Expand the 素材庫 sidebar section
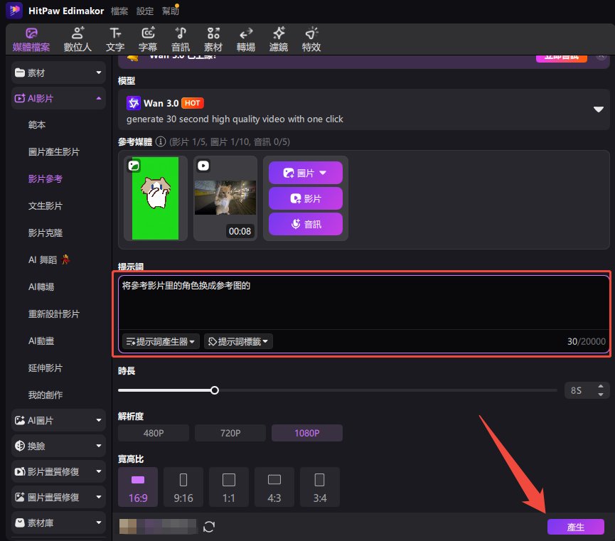The image size is (615, 541). pyautogui.click(x=58, y=523)
